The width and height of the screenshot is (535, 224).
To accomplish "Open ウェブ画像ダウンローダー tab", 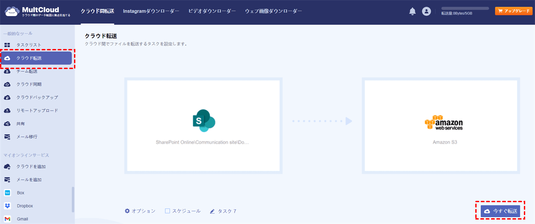I will [x=273, y=11].
